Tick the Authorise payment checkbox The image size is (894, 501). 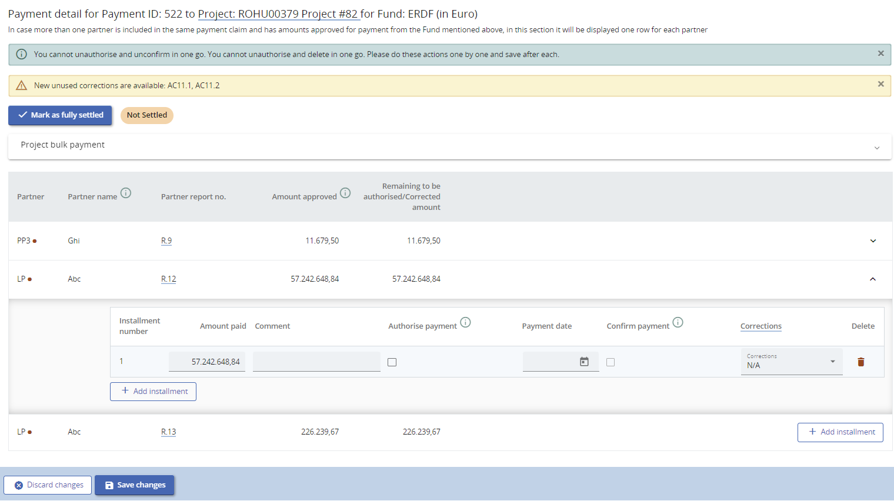pyautogui.click(x=392, y=362)
